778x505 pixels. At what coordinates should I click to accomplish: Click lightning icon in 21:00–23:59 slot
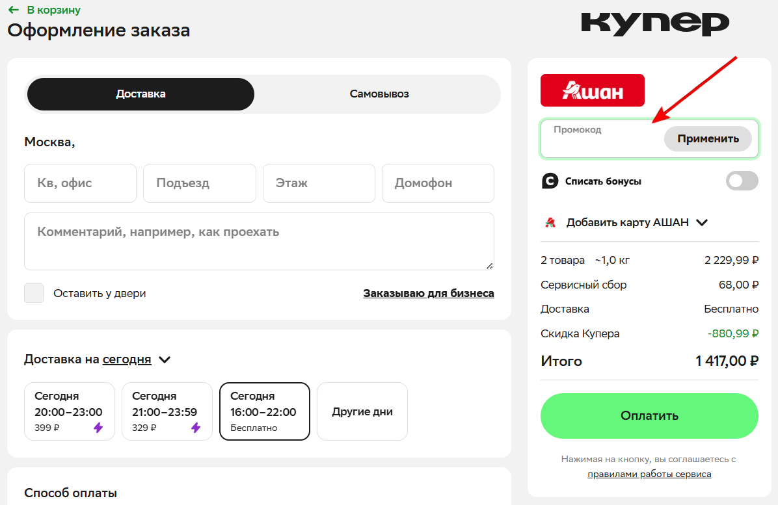point(195,428)
